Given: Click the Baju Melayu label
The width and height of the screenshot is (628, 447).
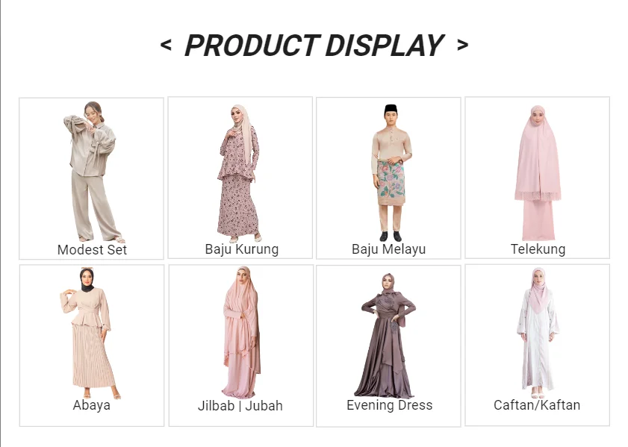Looking at the screenshot, I should (388, 249).
